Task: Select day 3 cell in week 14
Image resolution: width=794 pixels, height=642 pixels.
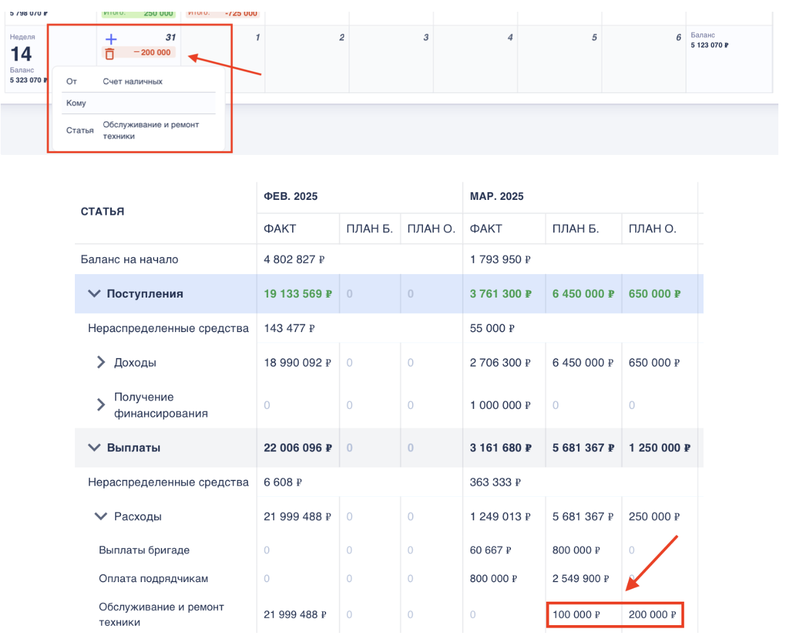Action: coord(391,59)
